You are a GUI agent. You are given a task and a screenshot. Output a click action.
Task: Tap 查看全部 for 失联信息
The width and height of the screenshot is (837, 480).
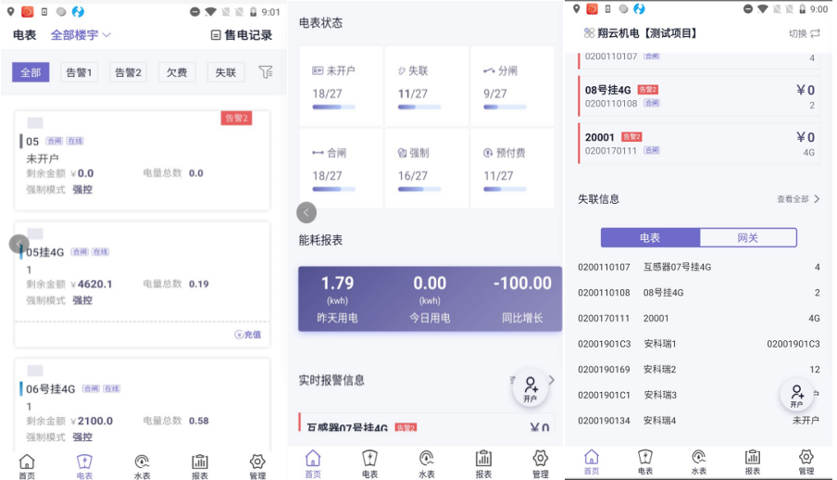[798, 199]
